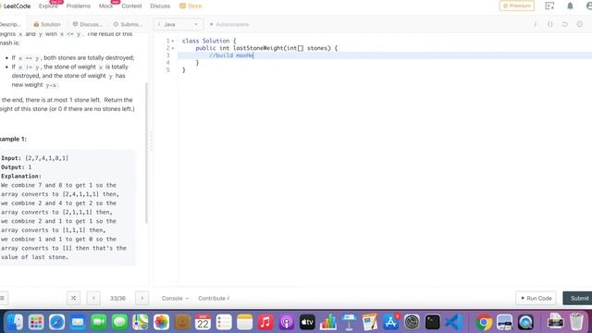Click the Input example array text
Image resolution: width=592 pixels, height=333 pixels.
[x=47, y=158]
